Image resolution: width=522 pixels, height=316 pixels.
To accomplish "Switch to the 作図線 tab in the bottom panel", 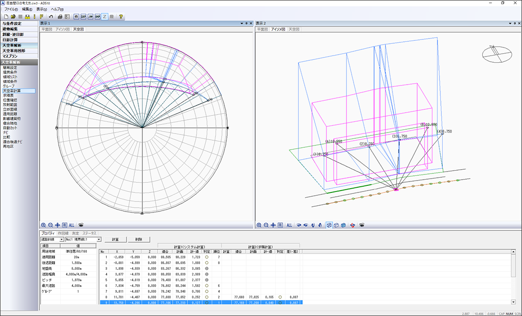I will (63, 233).
